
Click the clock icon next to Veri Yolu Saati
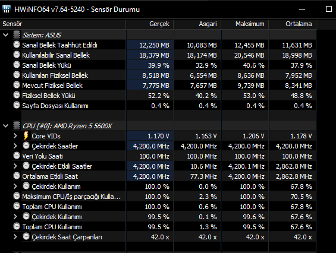(17, 156)
